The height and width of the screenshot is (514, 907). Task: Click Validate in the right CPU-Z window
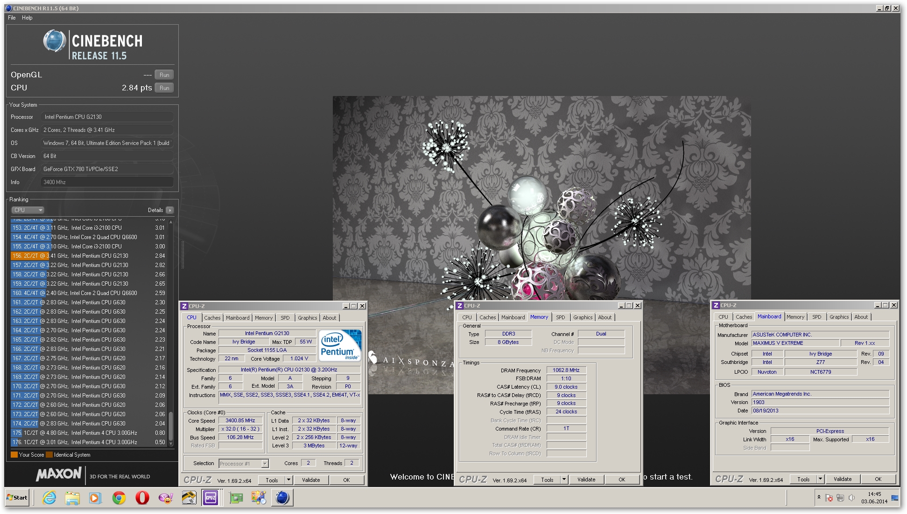point(843,479)
